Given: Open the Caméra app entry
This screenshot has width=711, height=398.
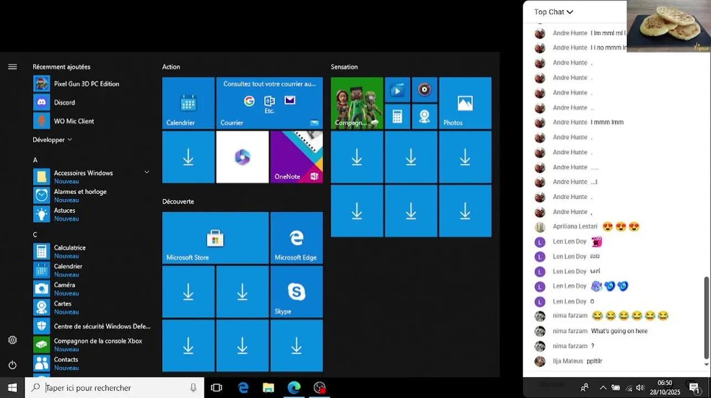Looking at the screenshot, I should (92, 289).
